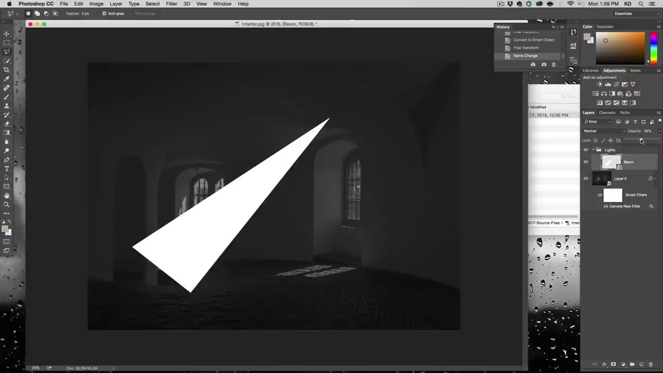The width and height of the screenshot is (663, 373).
Task: Click the foreground color swatch in toolbar
Action: 5,228
